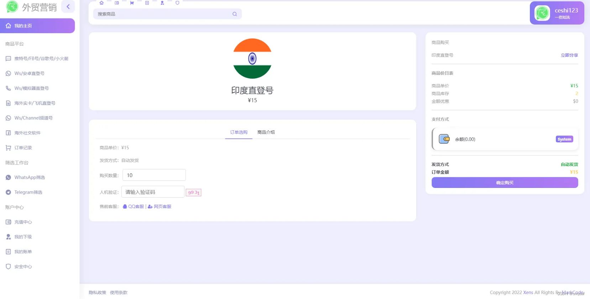
Task: Select the 余额(0.00) payment method
Action: 505,139
